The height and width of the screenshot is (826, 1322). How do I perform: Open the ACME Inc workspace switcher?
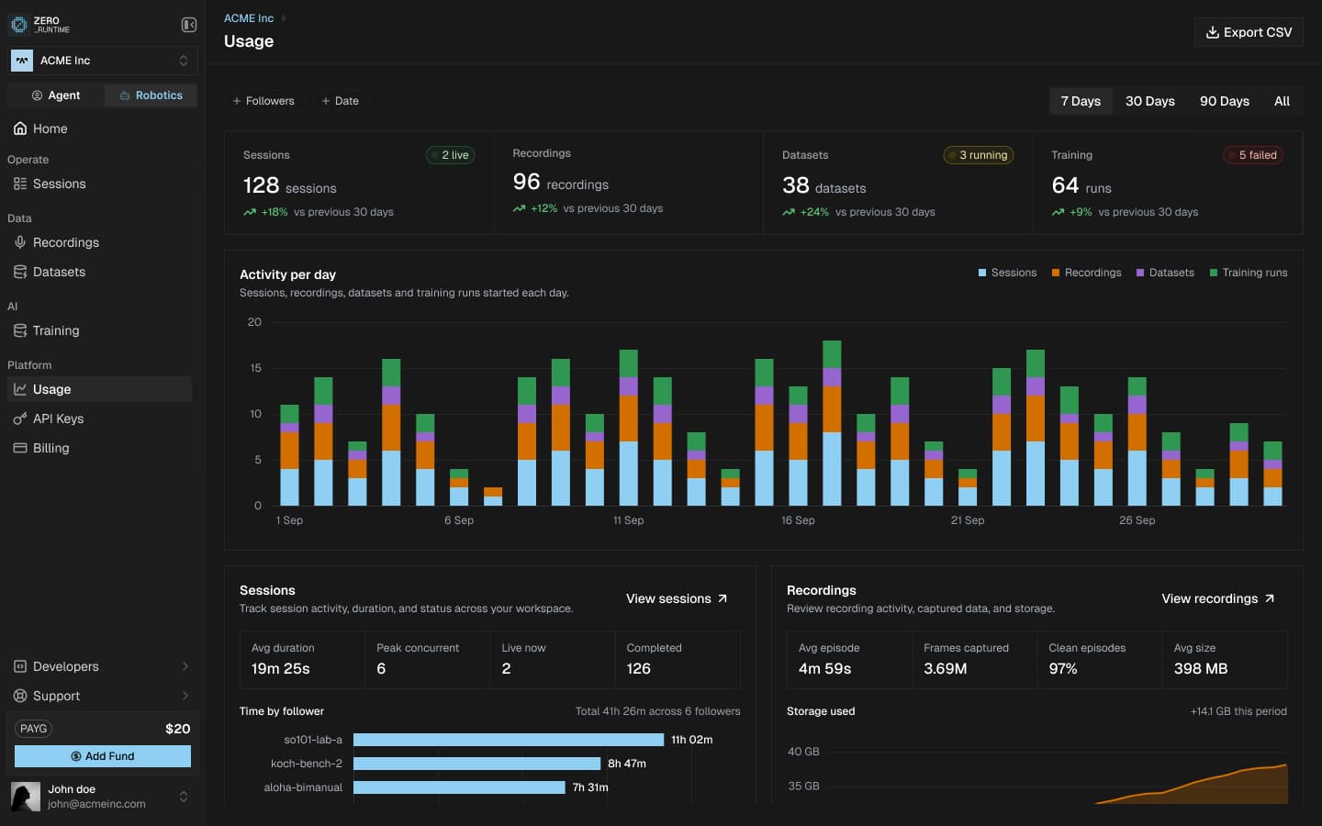click(x=102, y=61)
